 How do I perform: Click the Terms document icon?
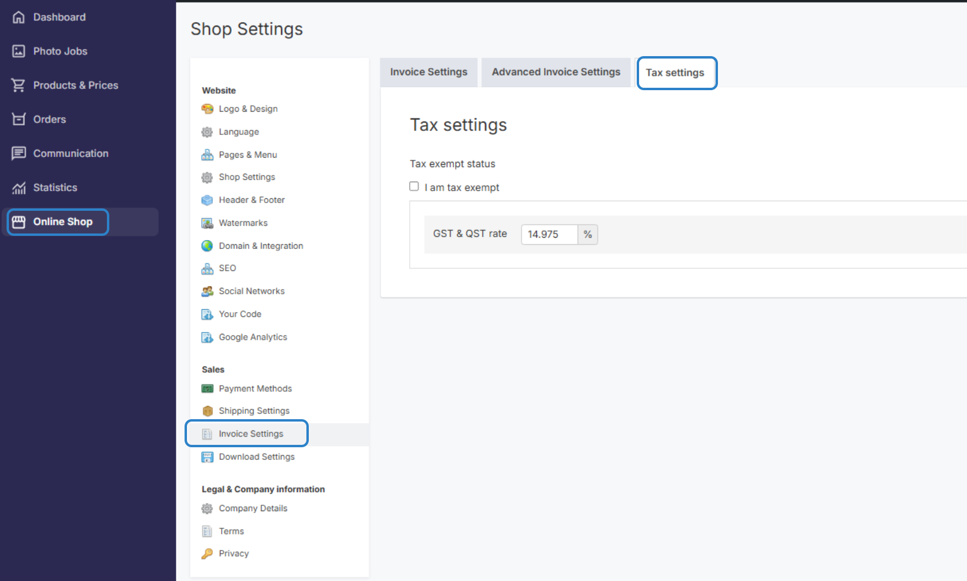[x=207, y=531]
